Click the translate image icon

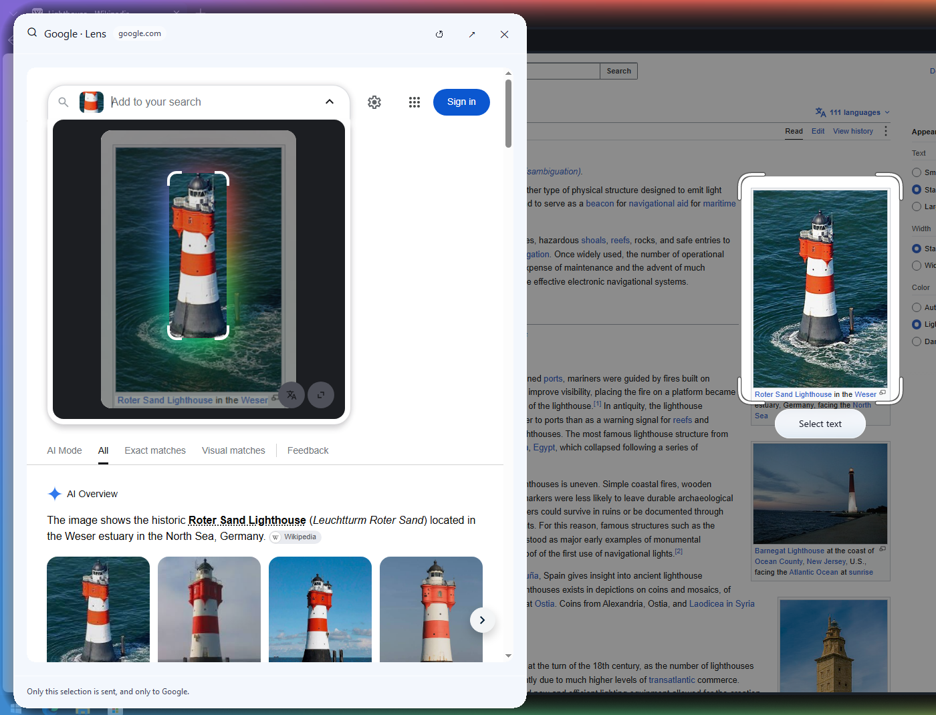click(291, 395)
